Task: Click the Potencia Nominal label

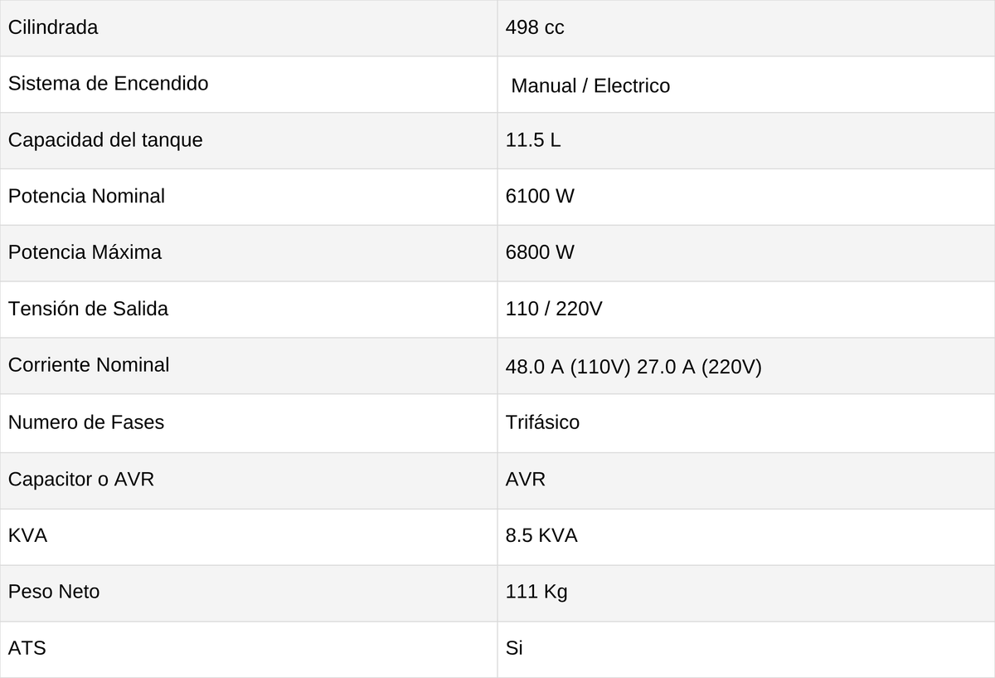Action: point(86,196)
